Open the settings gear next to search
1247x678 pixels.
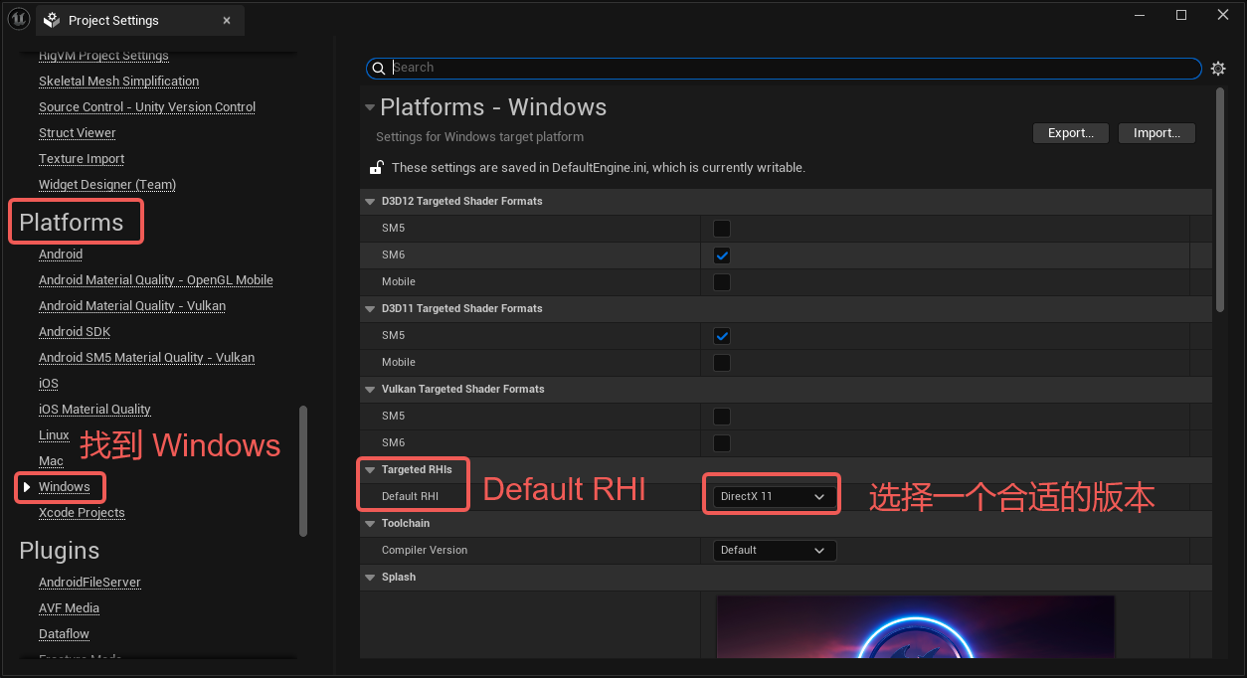point(1218,69)
